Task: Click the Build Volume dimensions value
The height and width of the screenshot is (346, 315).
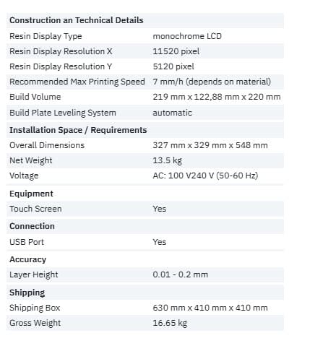Action: click(217, 97)
